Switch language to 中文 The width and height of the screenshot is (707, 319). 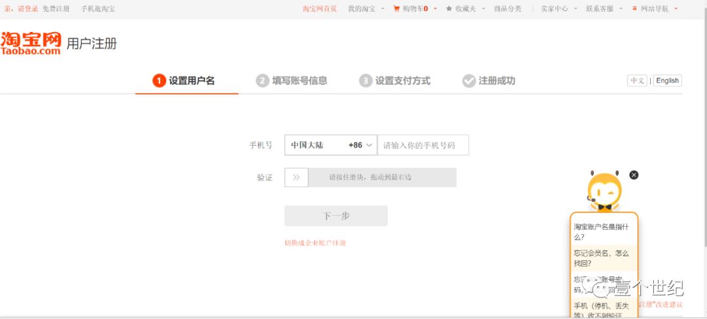[637, 80]
